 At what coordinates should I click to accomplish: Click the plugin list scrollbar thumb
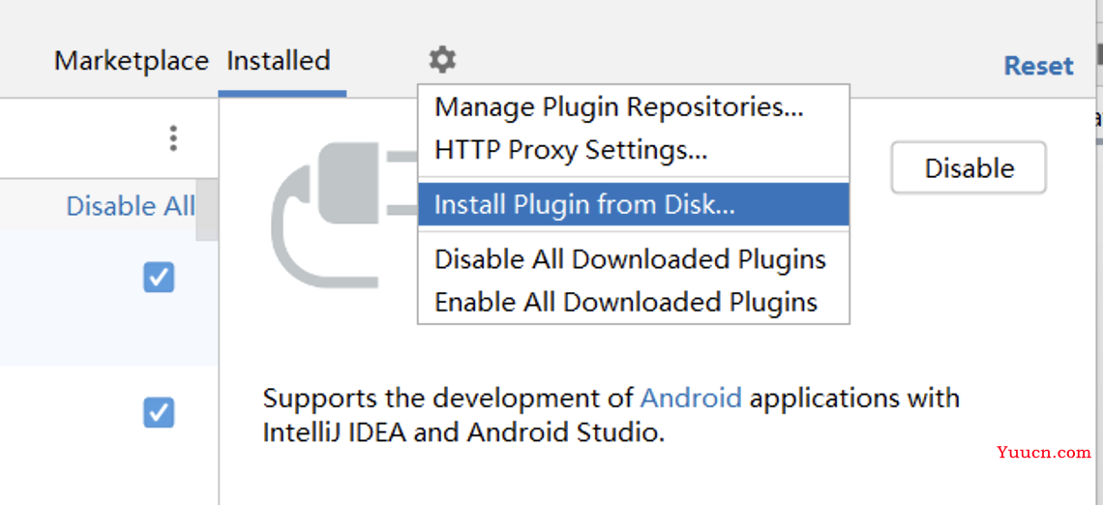pyautogui.click(x=207, y=210)
